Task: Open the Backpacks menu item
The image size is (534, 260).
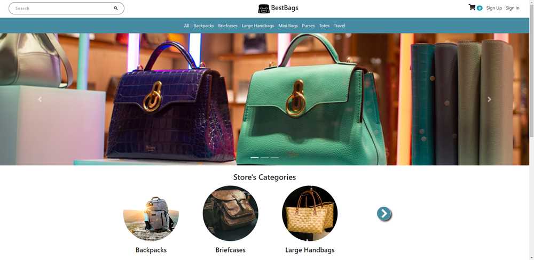Action: point(203,26)
